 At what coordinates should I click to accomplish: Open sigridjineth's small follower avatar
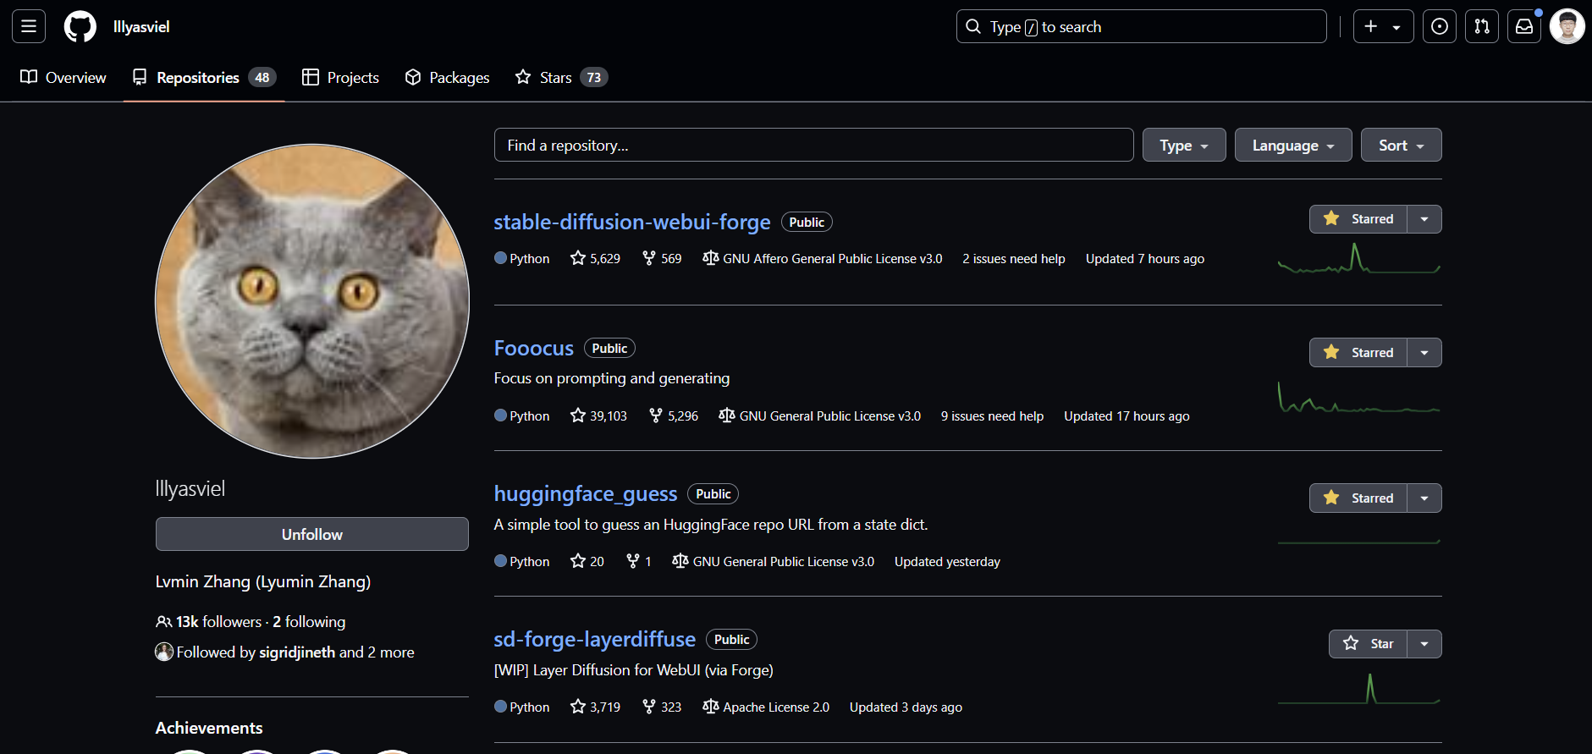pos(164,652)
